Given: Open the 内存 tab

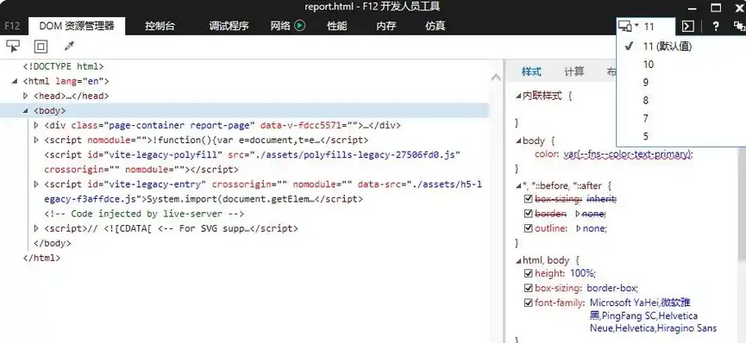Looking at the screenshot, I should pos(386,26).
